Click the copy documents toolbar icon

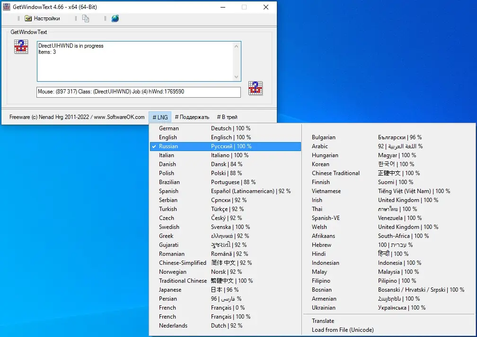pyautogui.click(x=86, y=18)
